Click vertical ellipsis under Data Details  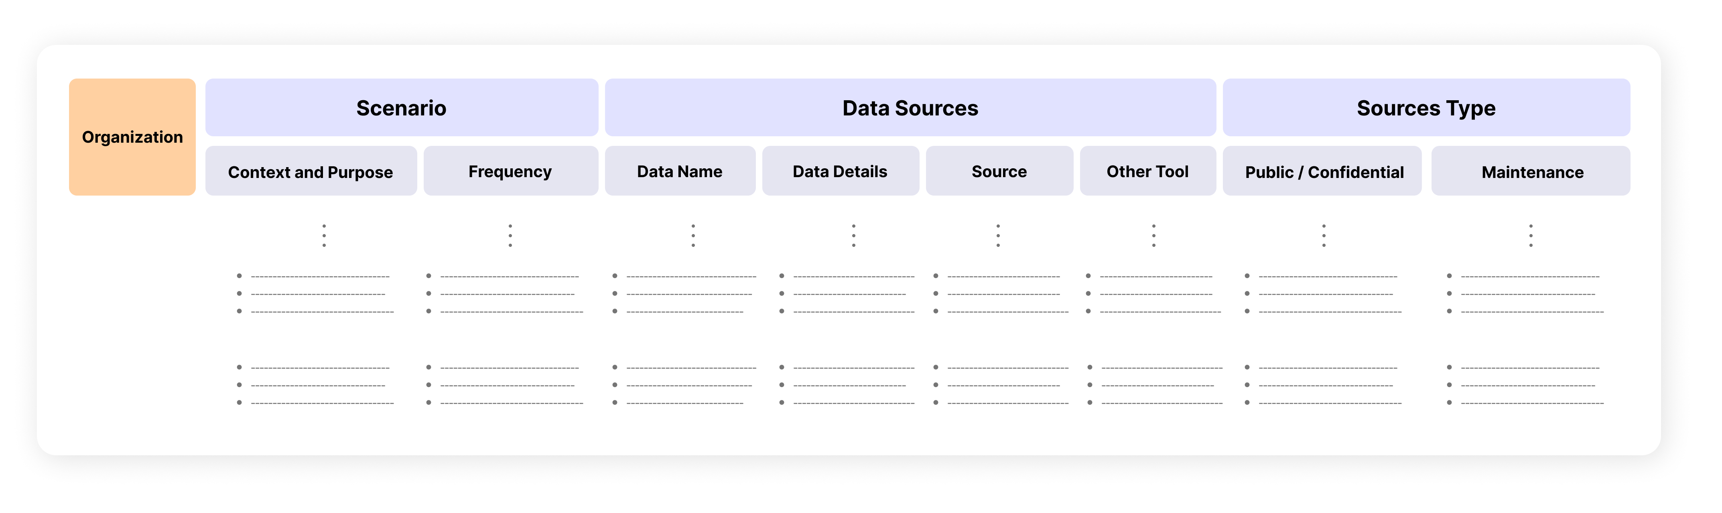[x=854, y=236]
